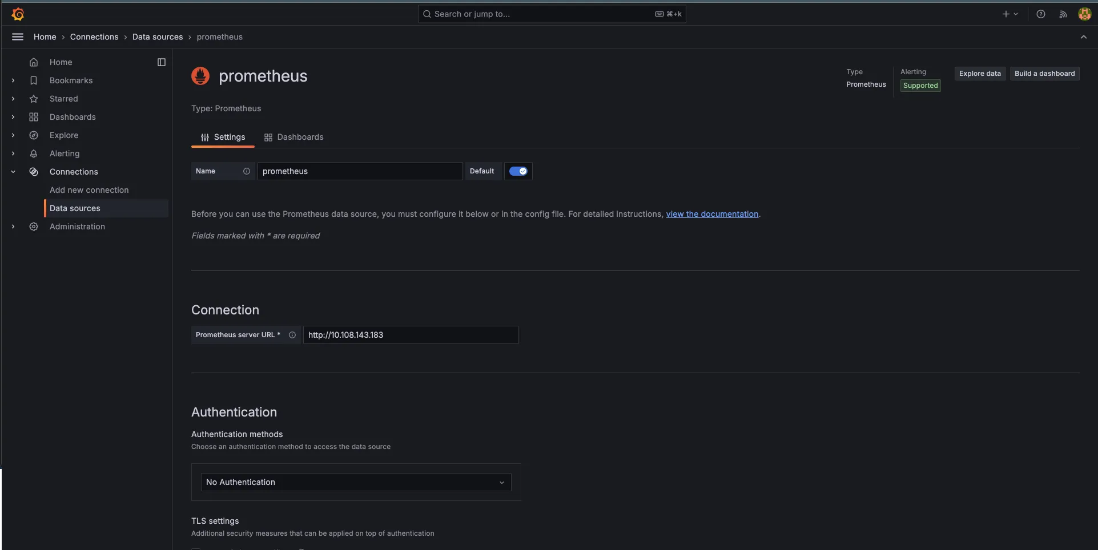Click the Name field info icon
1098x550 pixels.
247,171
